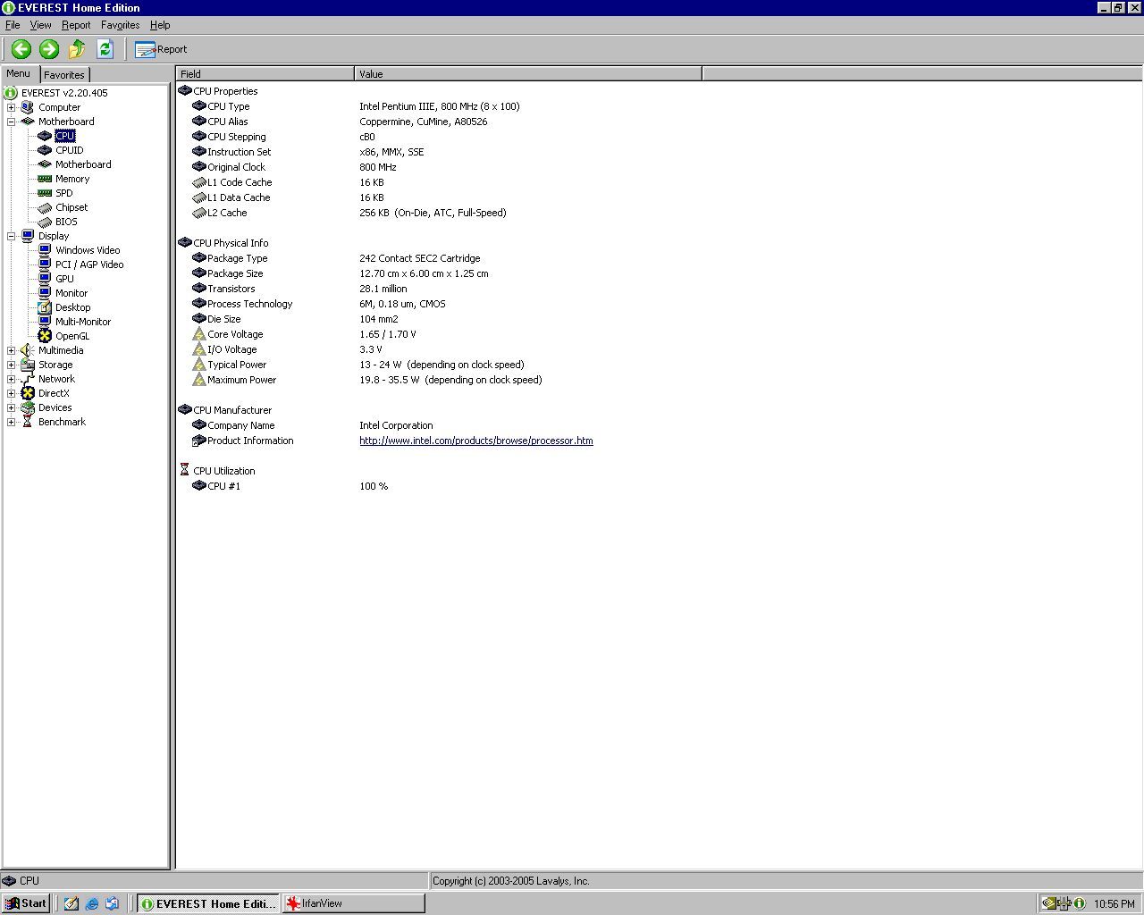Select the Company Name row
This screenshot has height=915, width=1144.
pos(659,425)
